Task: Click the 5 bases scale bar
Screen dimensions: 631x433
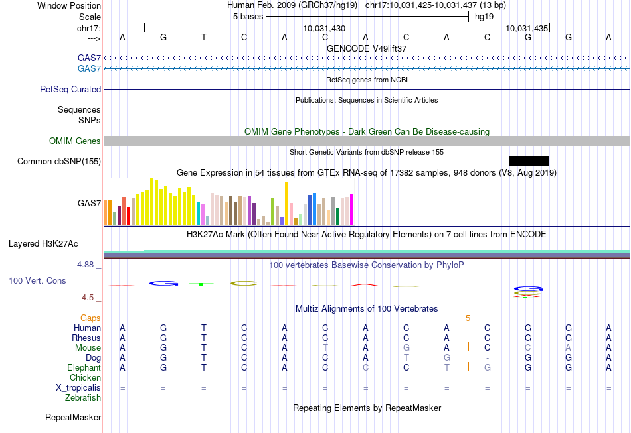Action: (367, 17)
